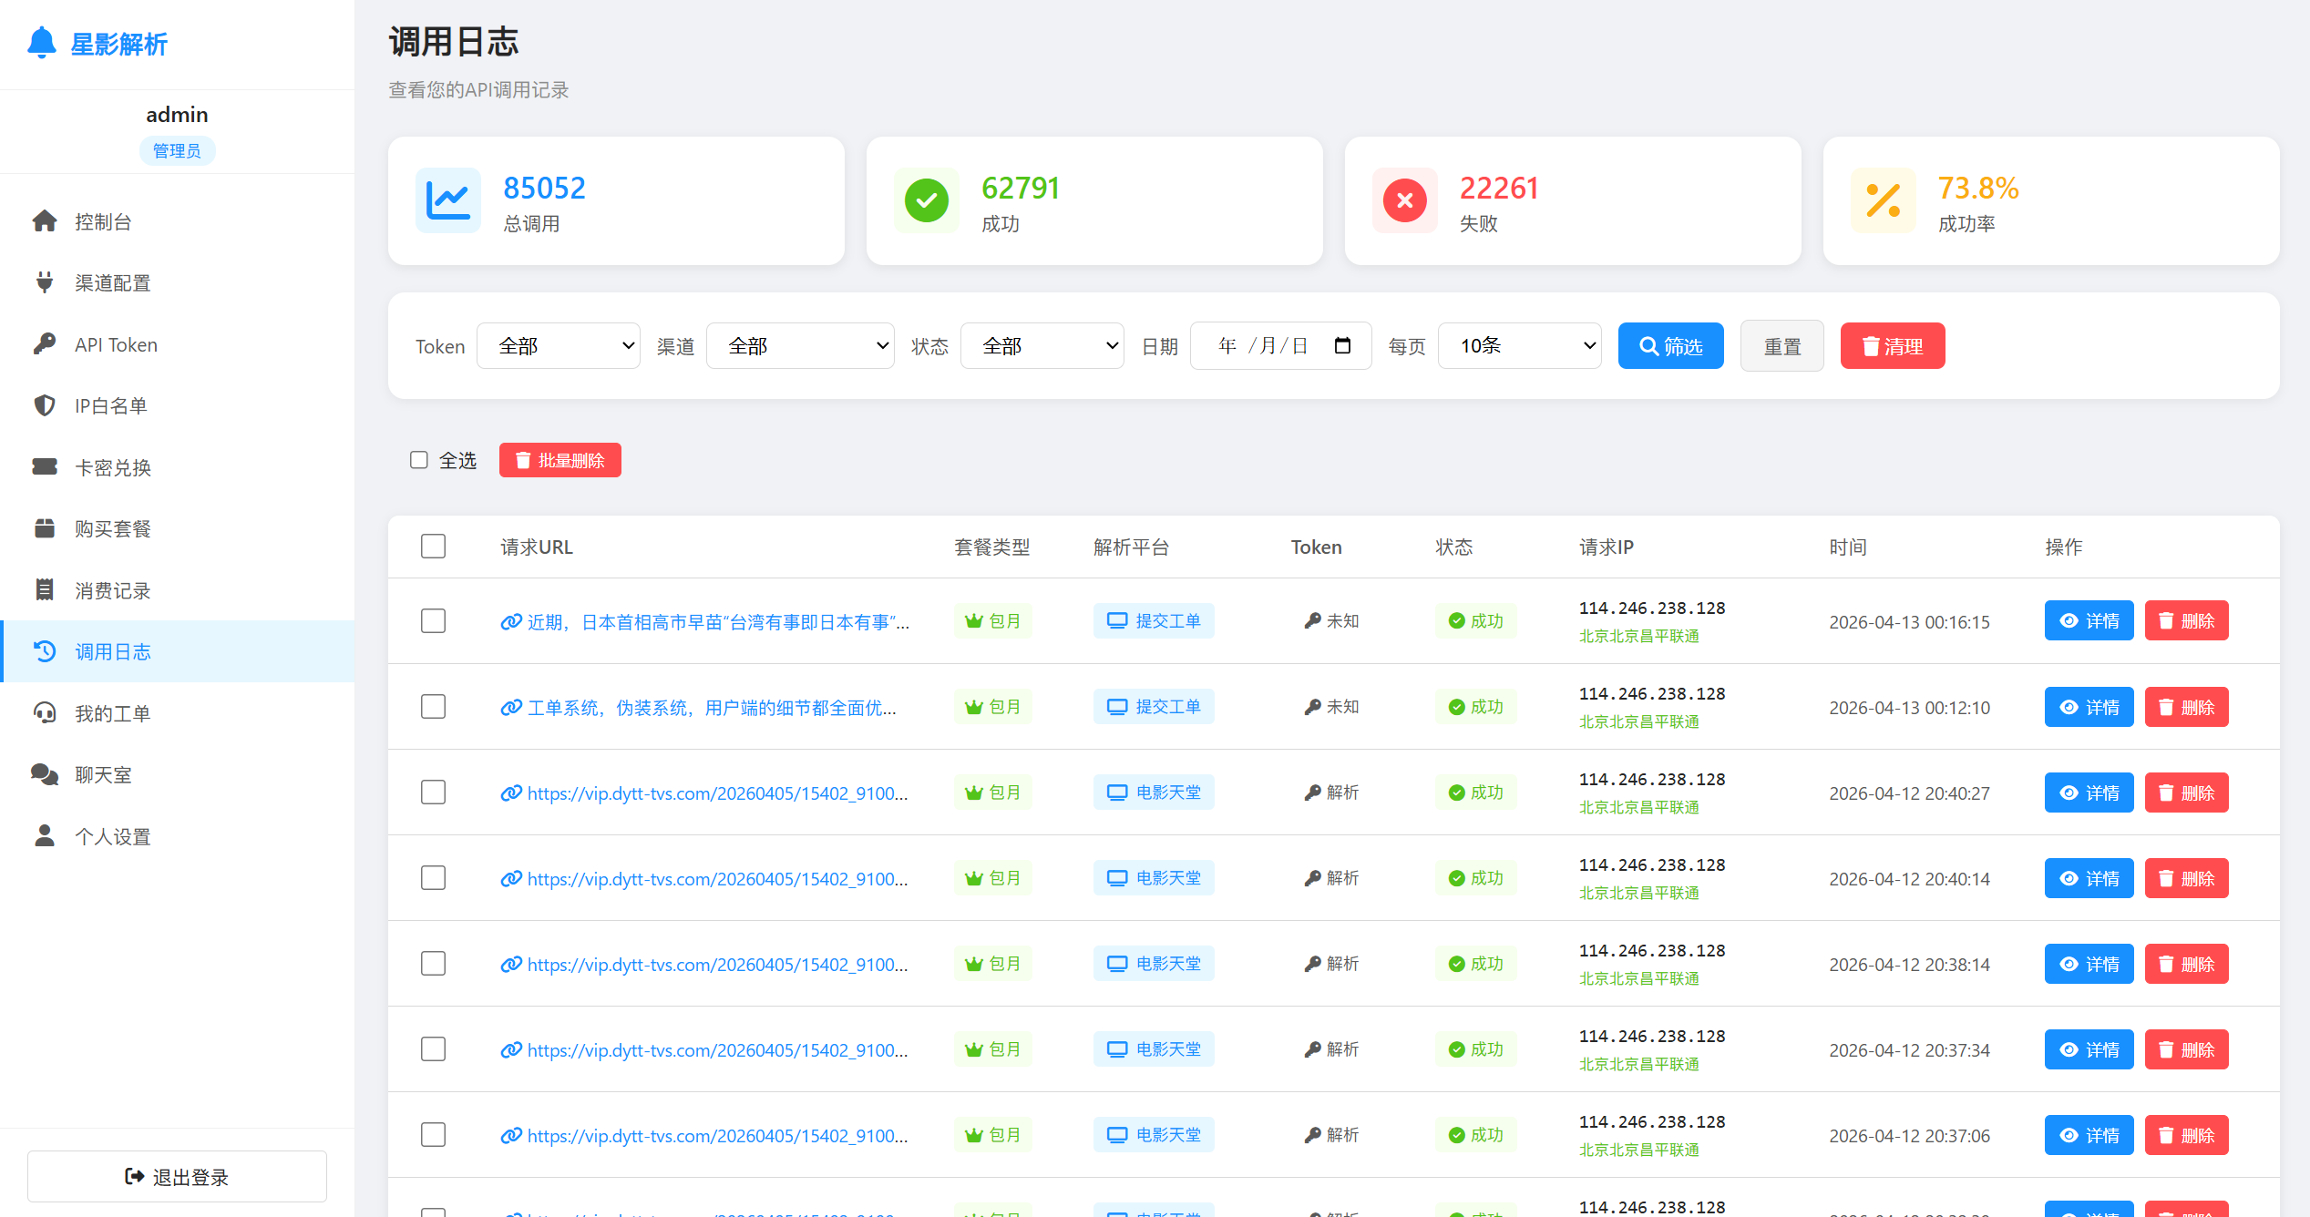Click the 电影天堂 platform badge at 20:40:27
Screen dimensions: 2310x1217
click(1154, 793)
